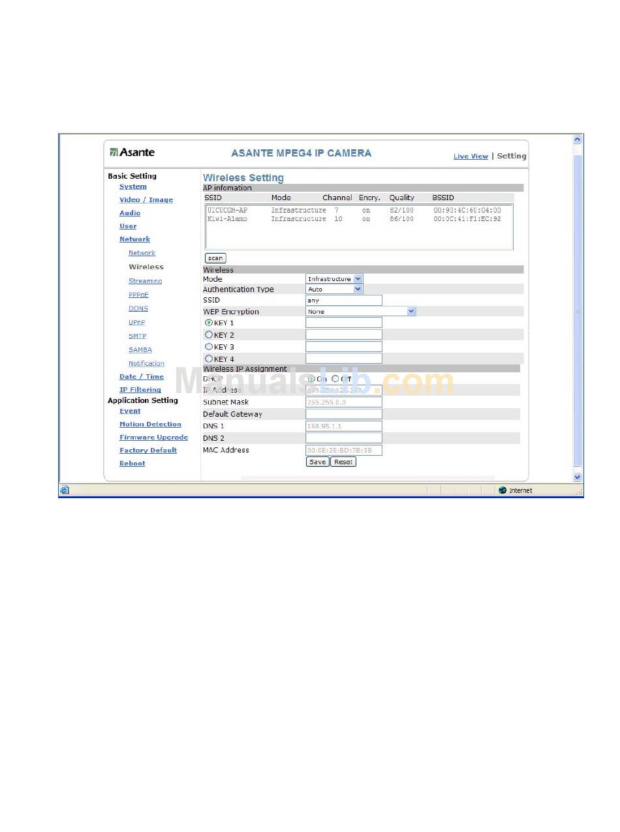Click the SSID input field
Screen dimensions: 620x832
coord(344,301)
